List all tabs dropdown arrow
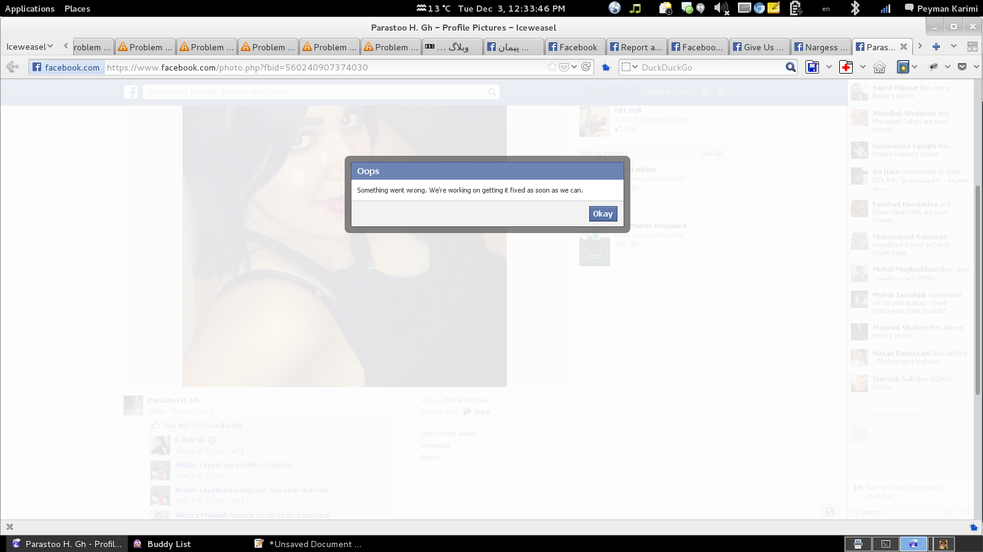Viewport: 983px width, 552px height. tap(954, 46)
